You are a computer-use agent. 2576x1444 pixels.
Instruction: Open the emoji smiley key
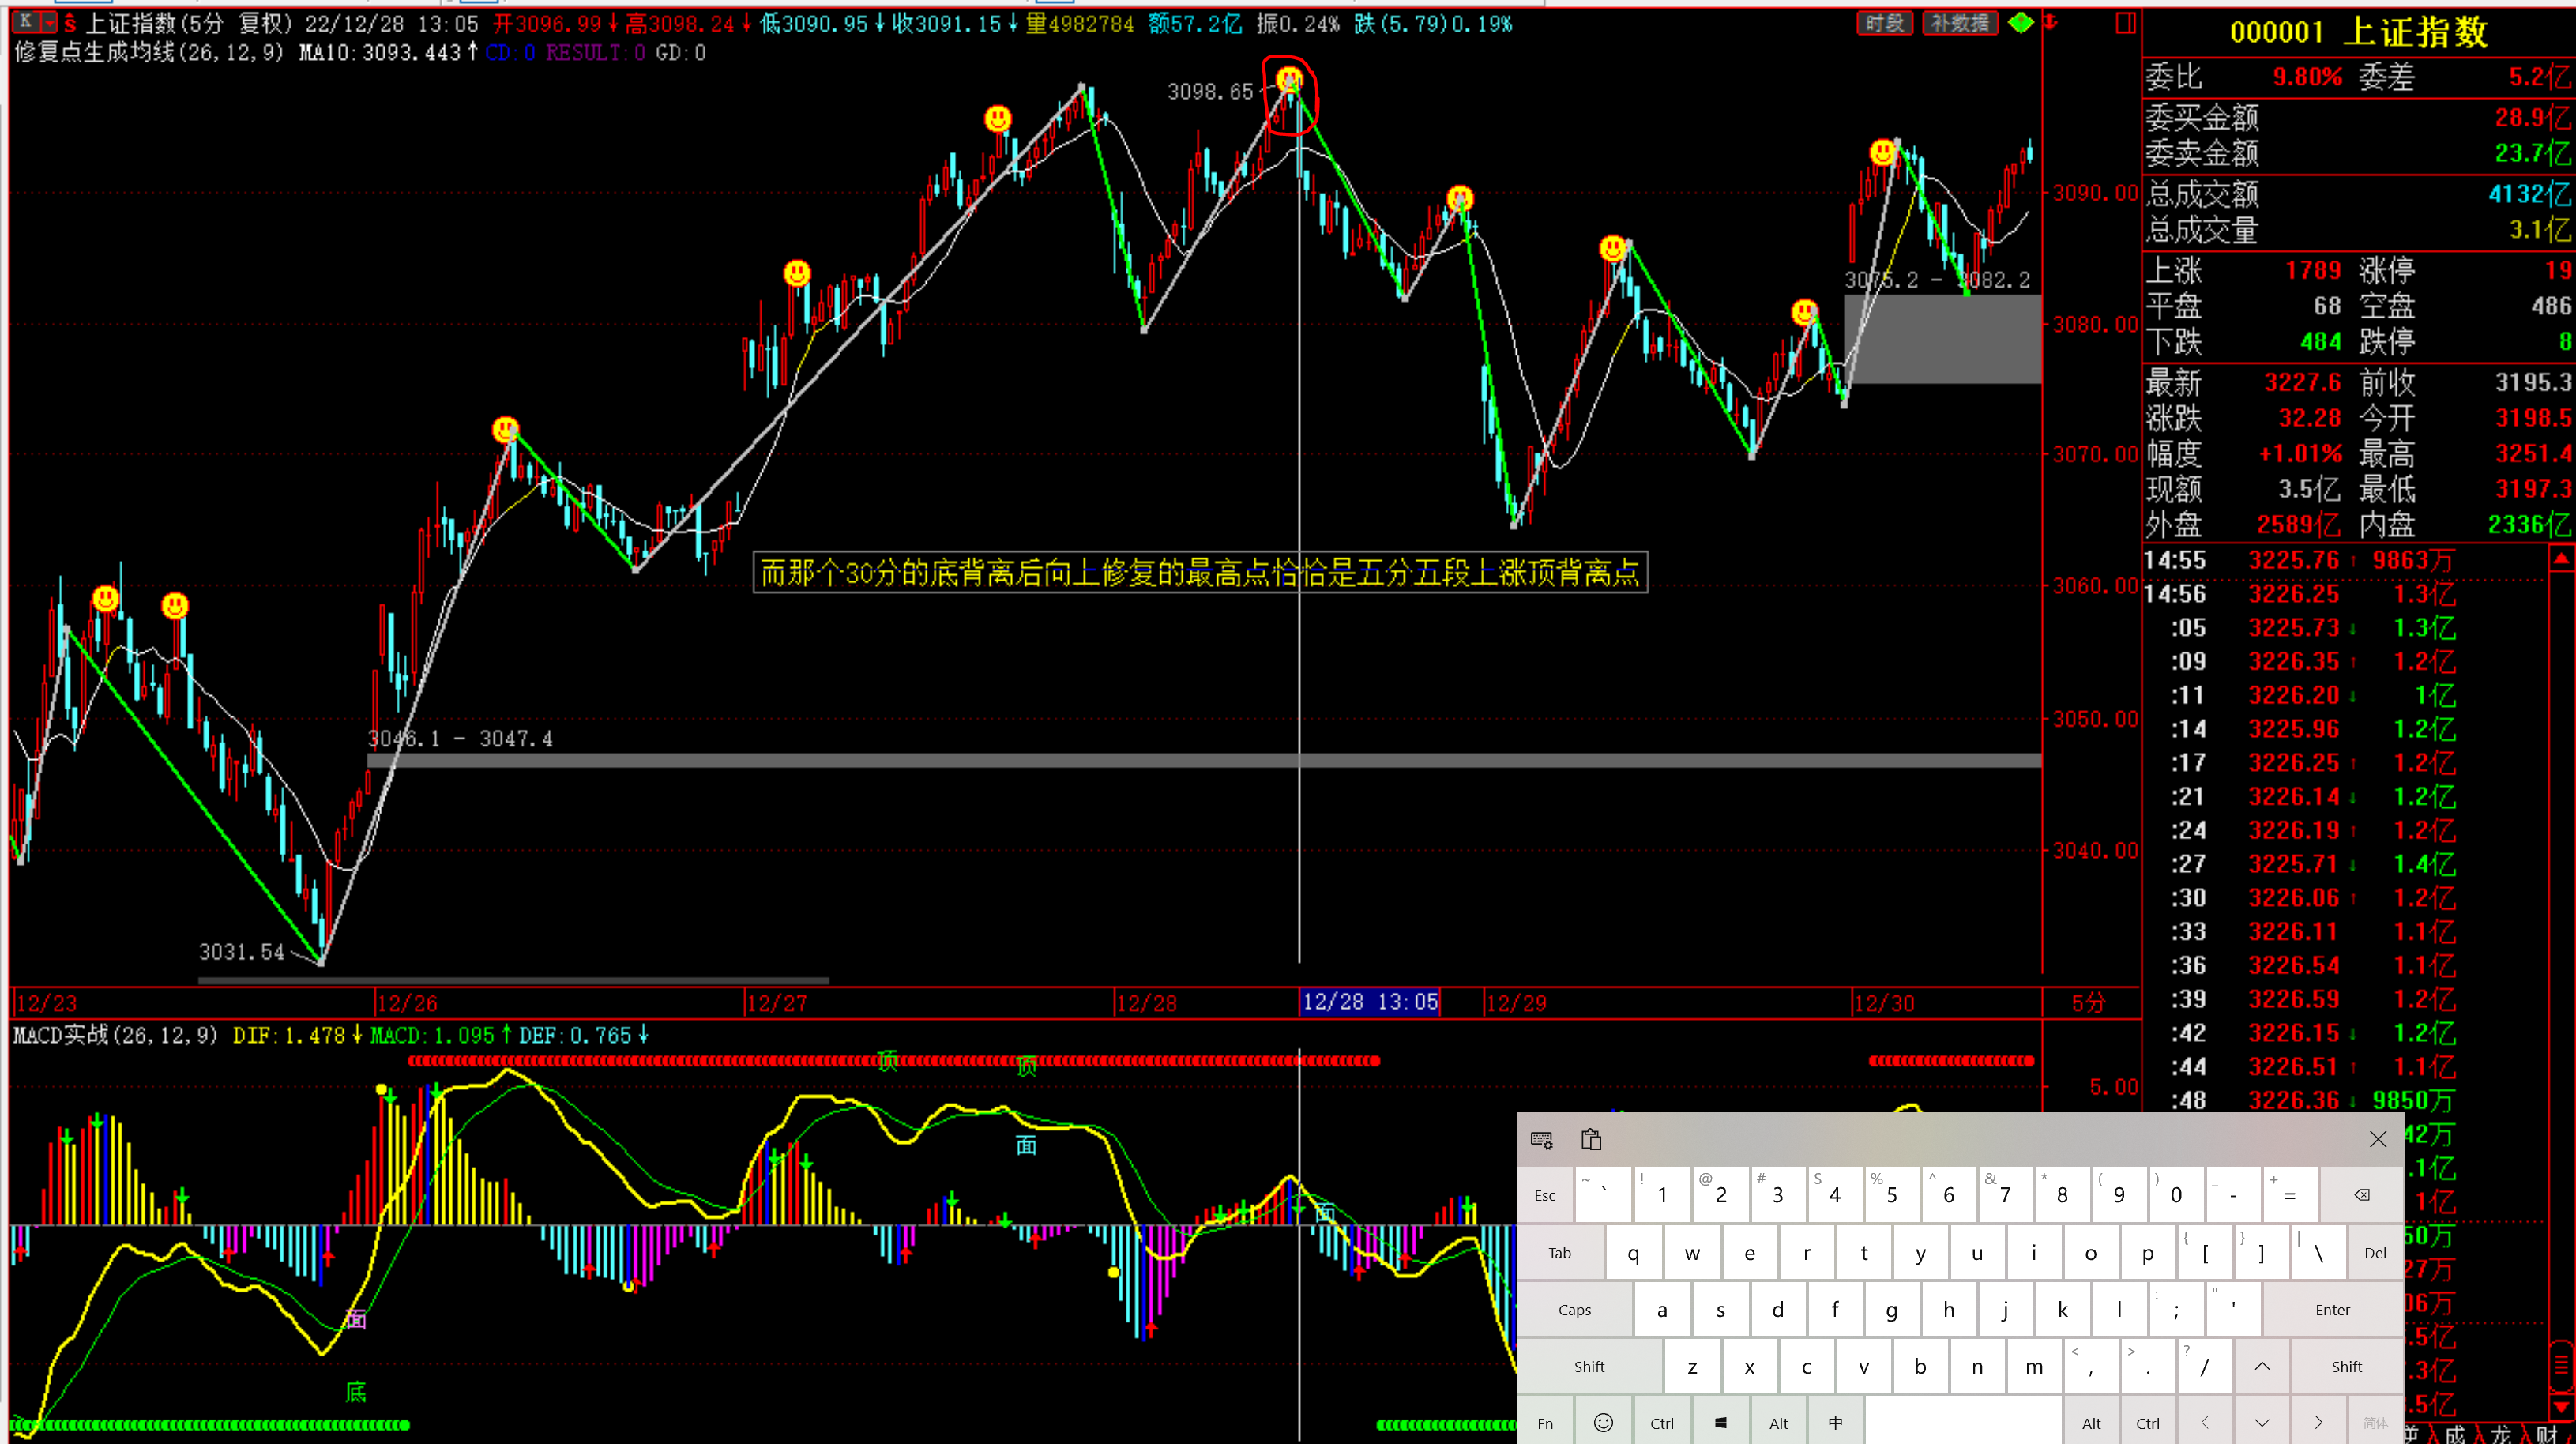tap(1603, 1423)
